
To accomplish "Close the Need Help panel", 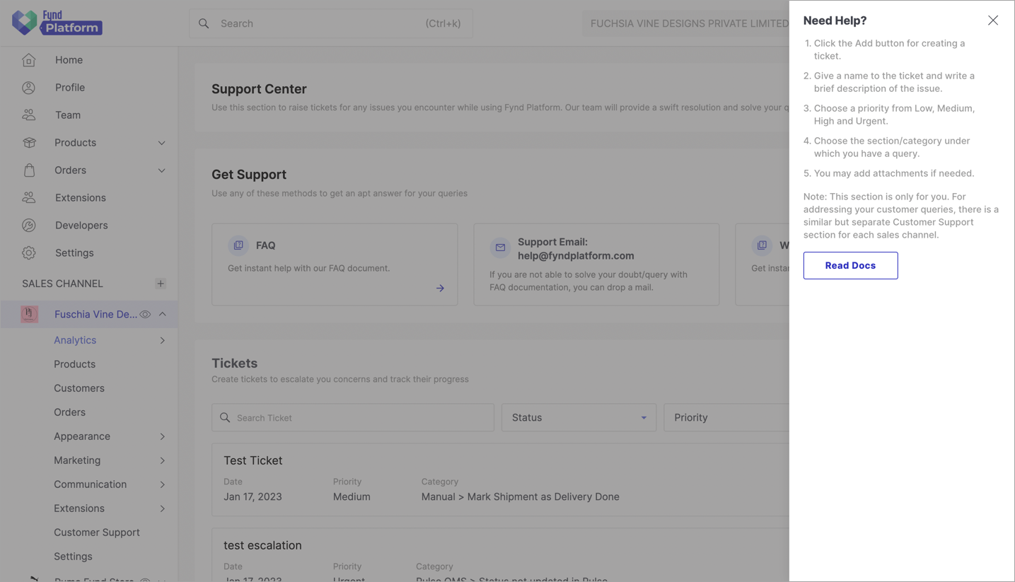I will pos(993,21).
